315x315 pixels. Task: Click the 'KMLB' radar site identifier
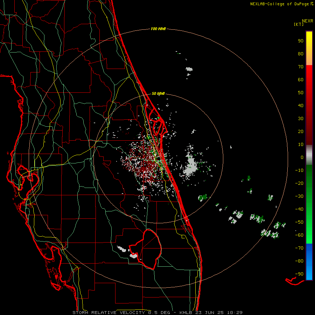(x=185, y=313)
